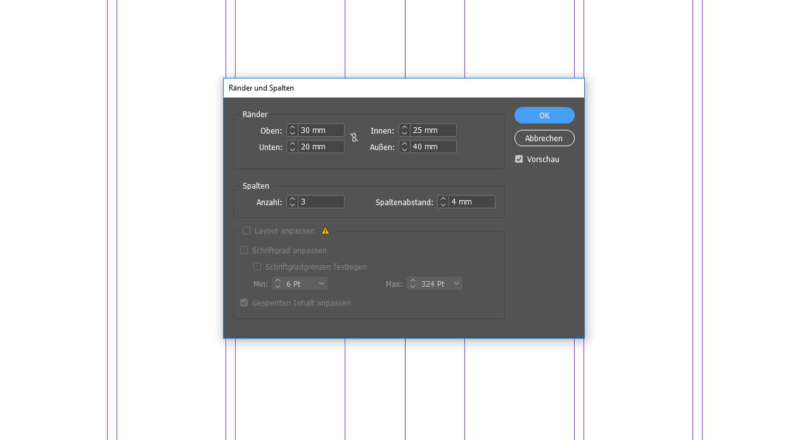Click the Ränder und Spalten title bar
This screenshot has width=811, height=440.
[404, 88]
